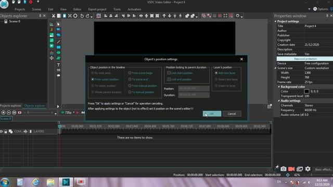Click the timeline zoom-in plus icon

pyautogui.click(x=4, y=113)
